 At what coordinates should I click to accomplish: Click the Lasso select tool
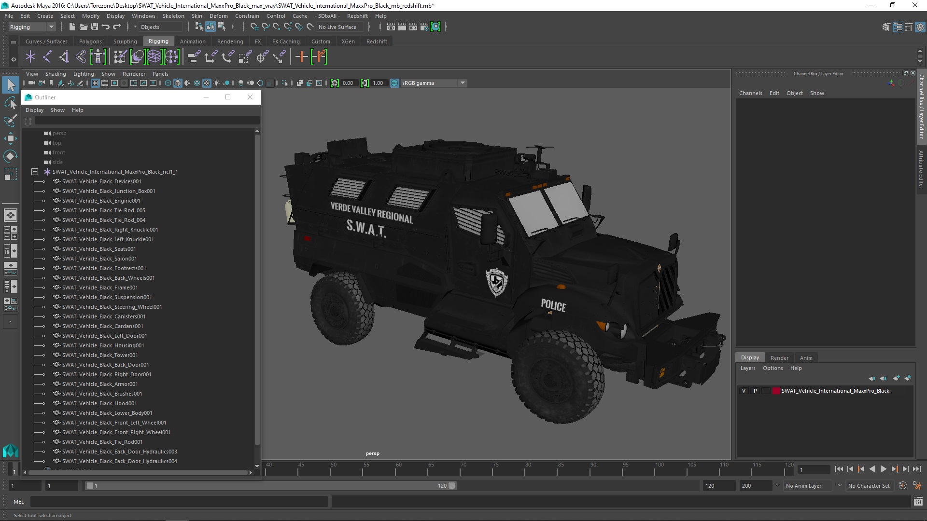pyautogui.click(x=10, y=103)
